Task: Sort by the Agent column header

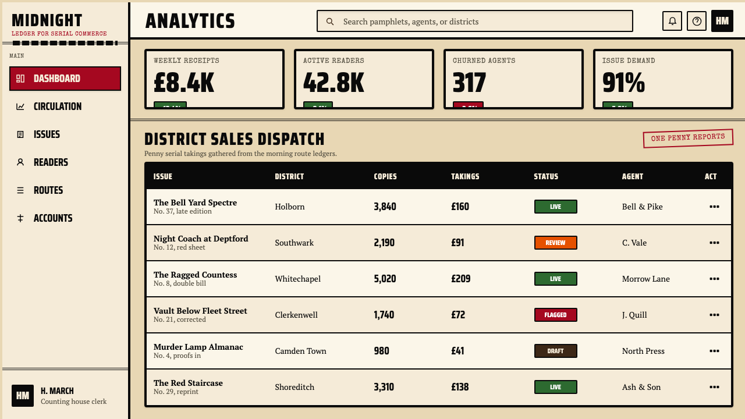Action: point(633,176)
